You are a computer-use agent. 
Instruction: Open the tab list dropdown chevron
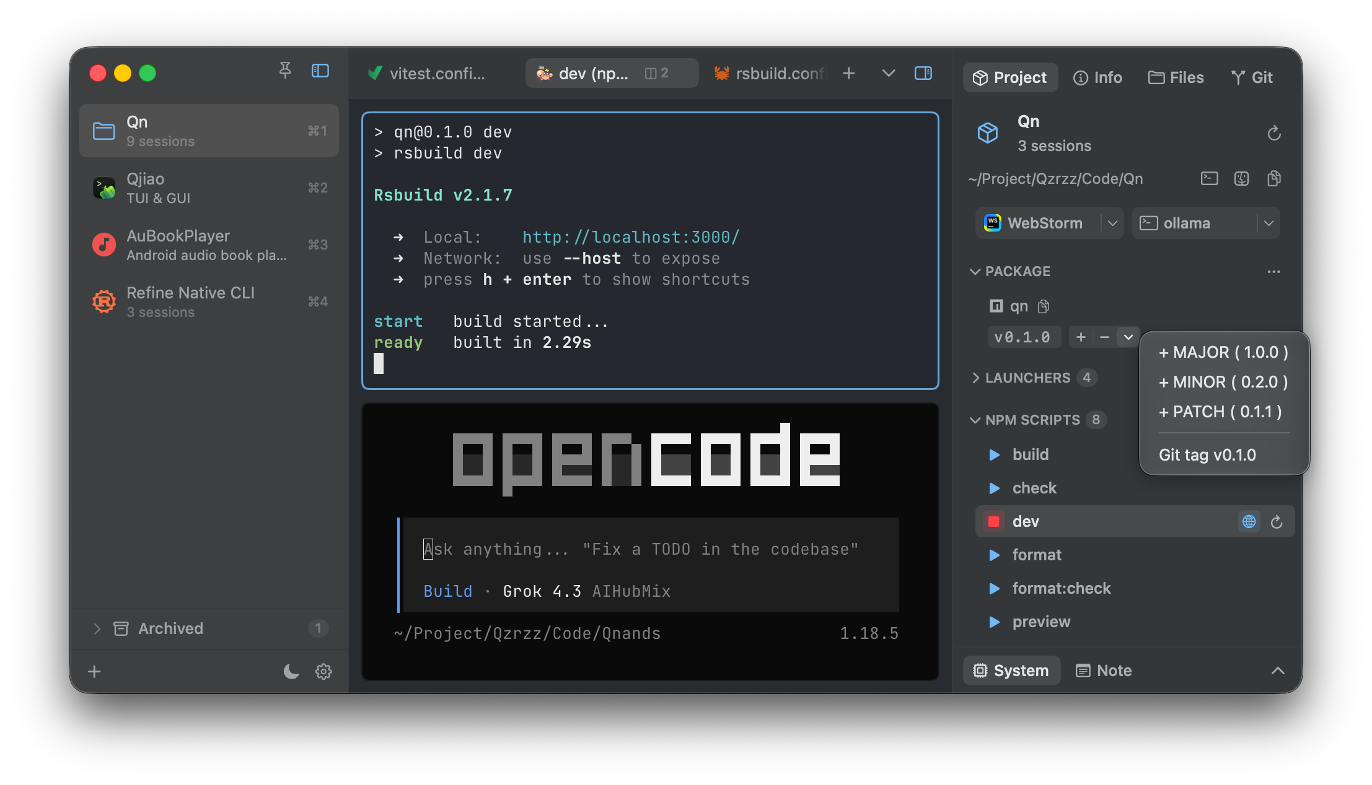[889, 73]
